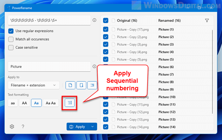The image size is (222, 140).
Task: Open the help question mark
Action: point(23,127)
